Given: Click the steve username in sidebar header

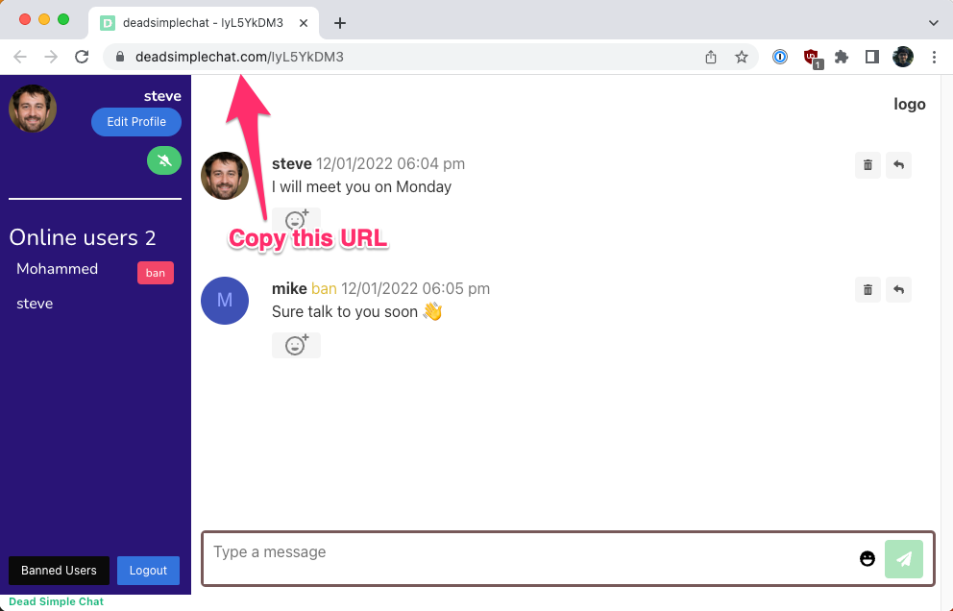Looking at the screenshot, I should click(x=162, y=96).
